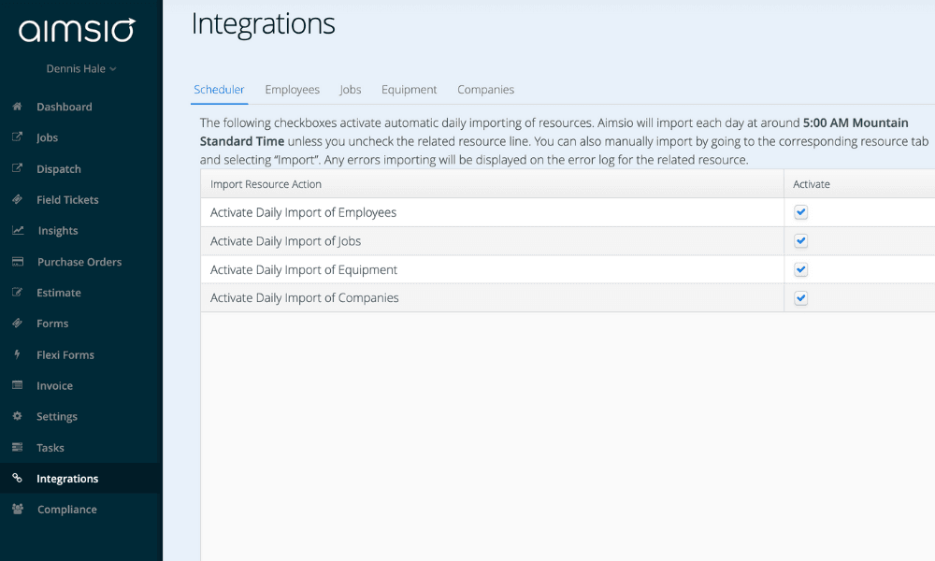
Task: Open the Dennis Hale user dropdown
Action: (82, 67)
